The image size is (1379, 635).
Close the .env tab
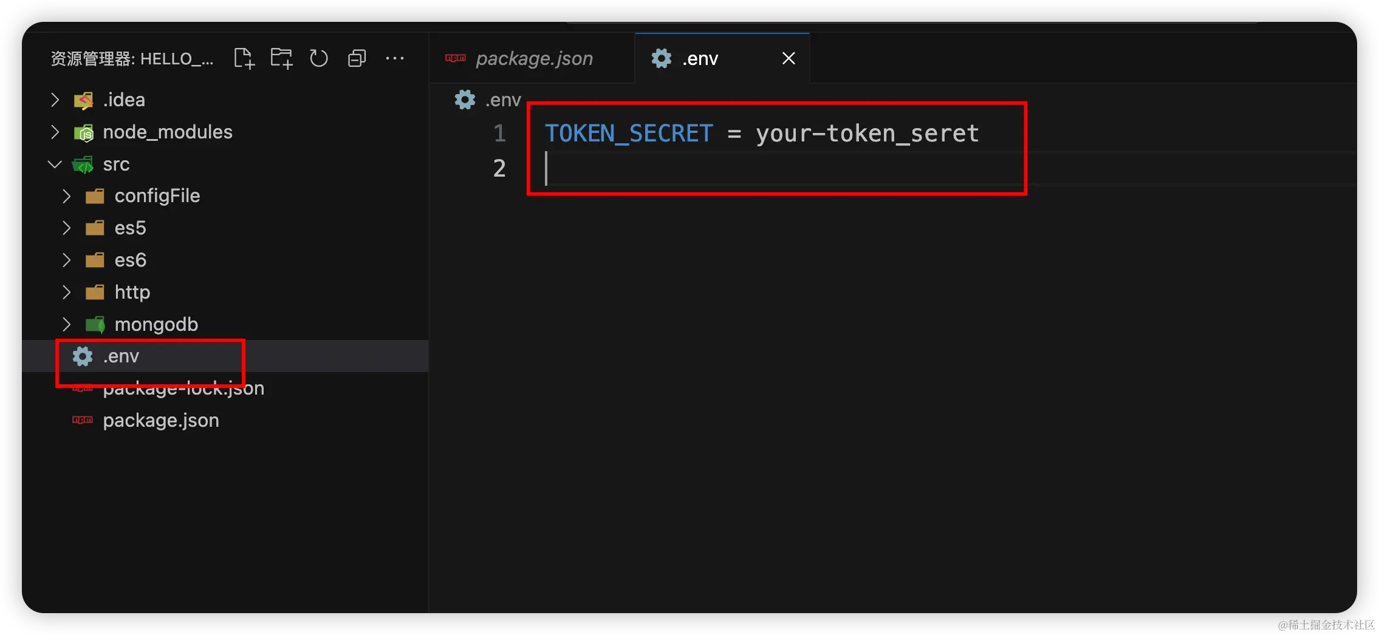click(x=789, y=59)
